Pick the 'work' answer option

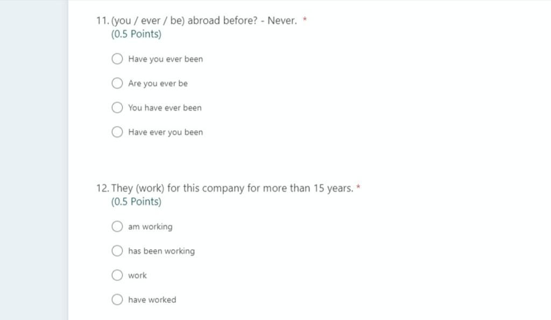[x=117, y=275]
